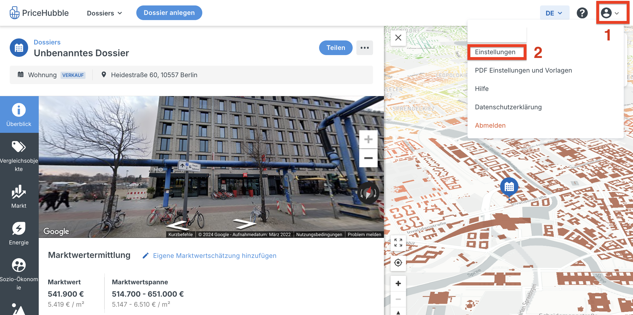Open the Dossiers dropdown in the top bar

coord(104,13)
